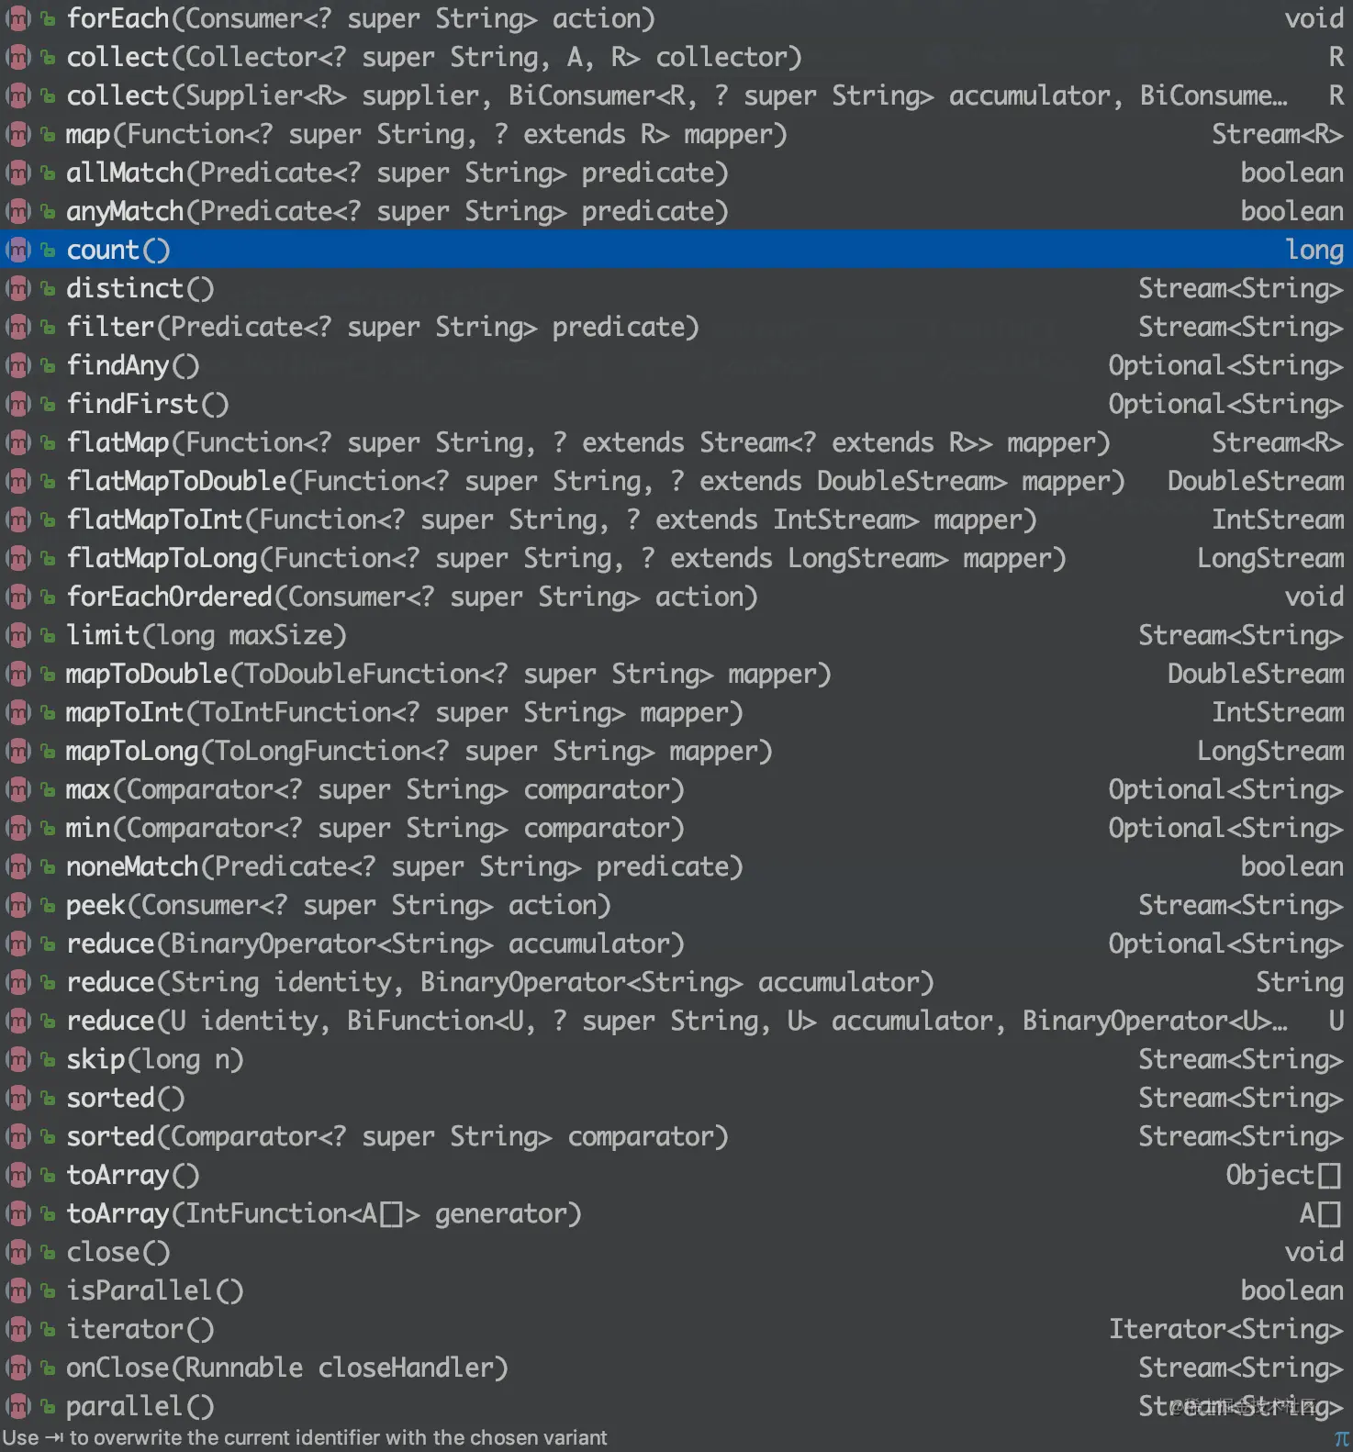This screenshot has height=1452, width=1353.
Task: Select the limit(long maxSize) suggestion
Action: (x=676, y=635)
